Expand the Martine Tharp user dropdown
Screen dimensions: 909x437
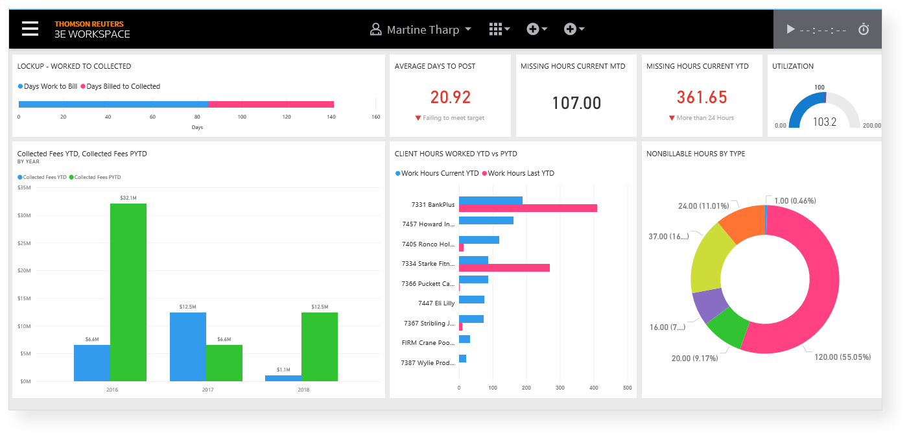coord(468,29)
